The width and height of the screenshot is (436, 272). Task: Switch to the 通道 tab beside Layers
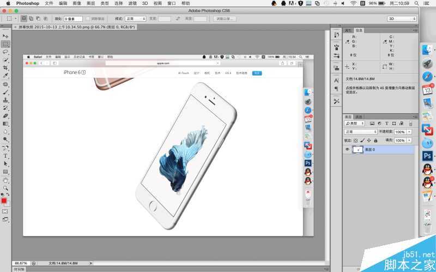coord(359,117)
